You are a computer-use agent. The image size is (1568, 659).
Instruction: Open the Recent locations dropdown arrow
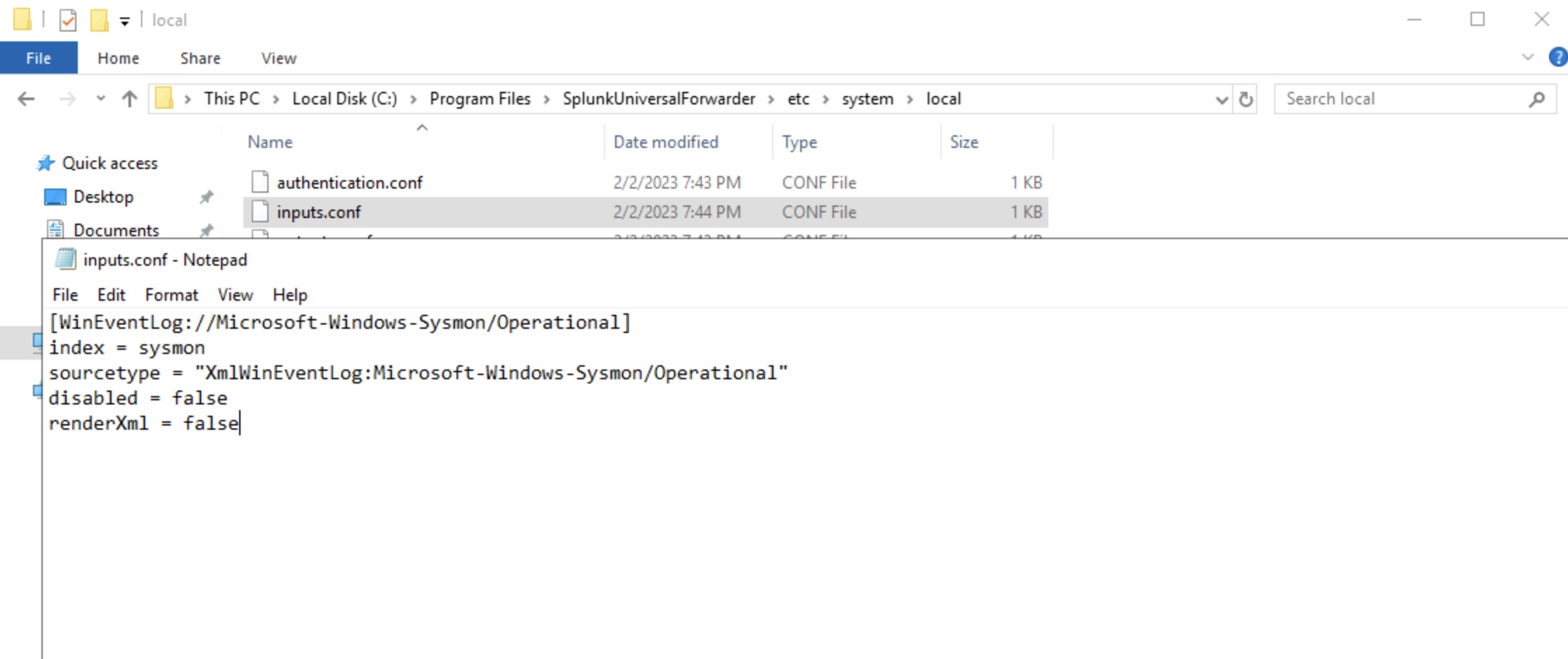pos(100,99)
